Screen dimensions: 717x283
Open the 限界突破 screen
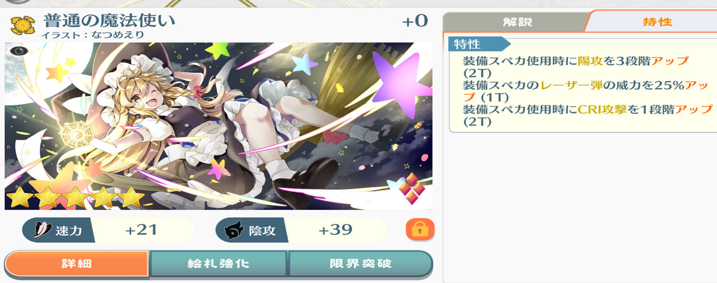(x=360, y=264)
